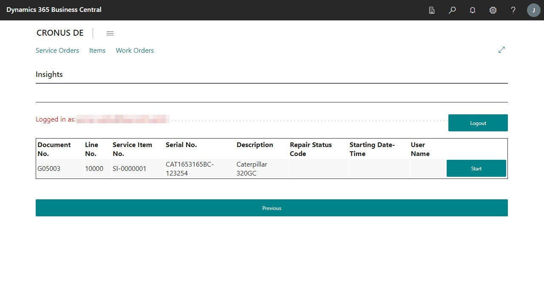Click the Dynamics 365 Business Central title
The width and height of the screenshot is (544, 306).
point(54,10)
